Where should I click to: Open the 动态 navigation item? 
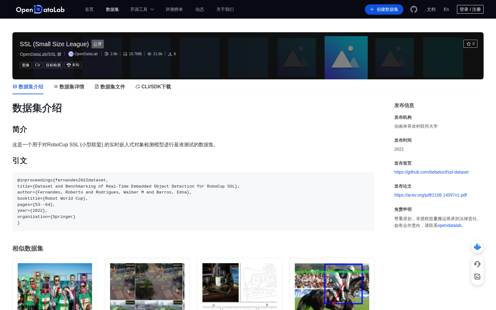pos(200,9)
